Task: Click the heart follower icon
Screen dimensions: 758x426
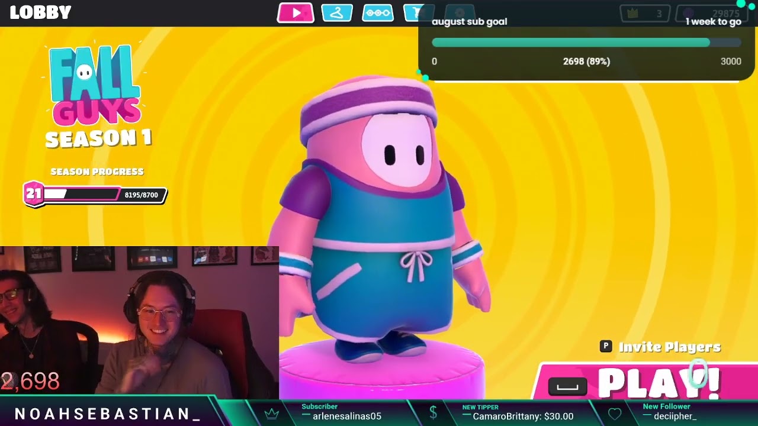Action: 615,414
